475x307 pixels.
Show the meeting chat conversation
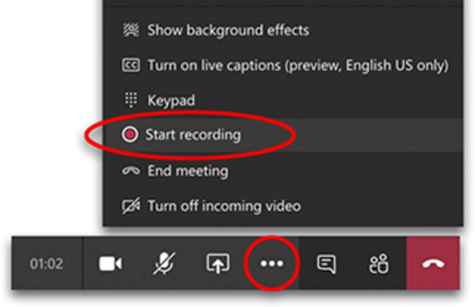326,264
